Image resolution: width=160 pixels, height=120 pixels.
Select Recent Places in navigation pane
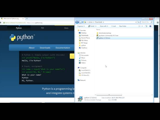84,38
